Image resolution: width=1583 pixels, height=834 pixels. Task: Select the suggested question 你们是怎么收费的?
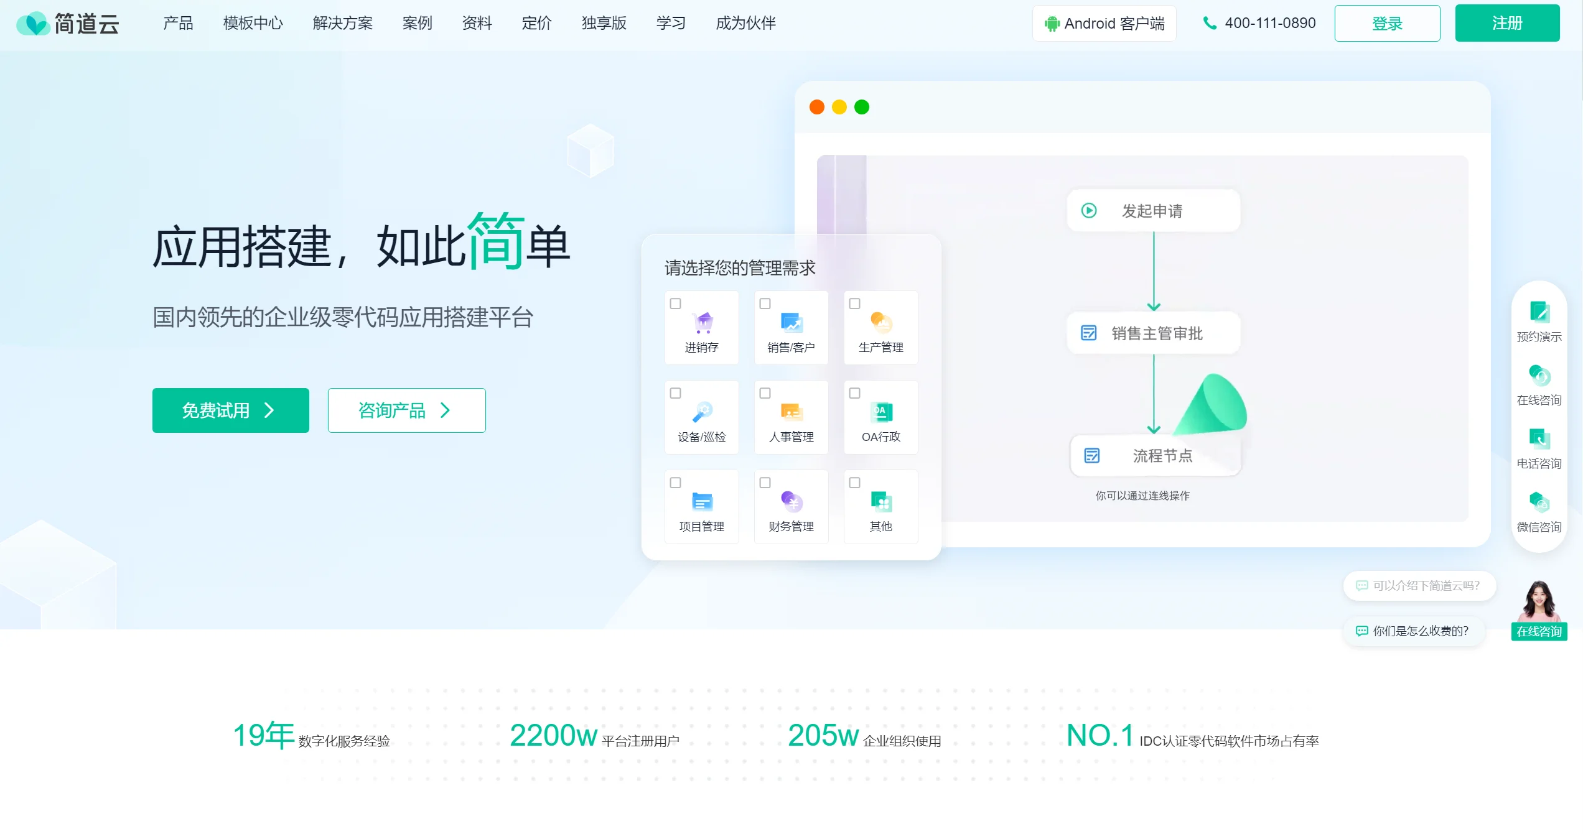(x=1413, y=631)
